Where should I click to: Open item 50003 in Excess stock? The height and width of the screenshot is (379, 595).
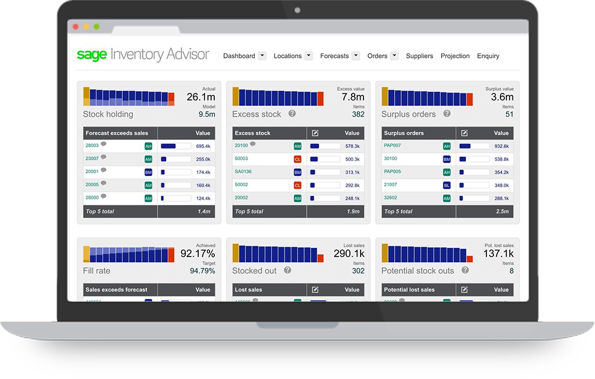[x=241, y=159]
